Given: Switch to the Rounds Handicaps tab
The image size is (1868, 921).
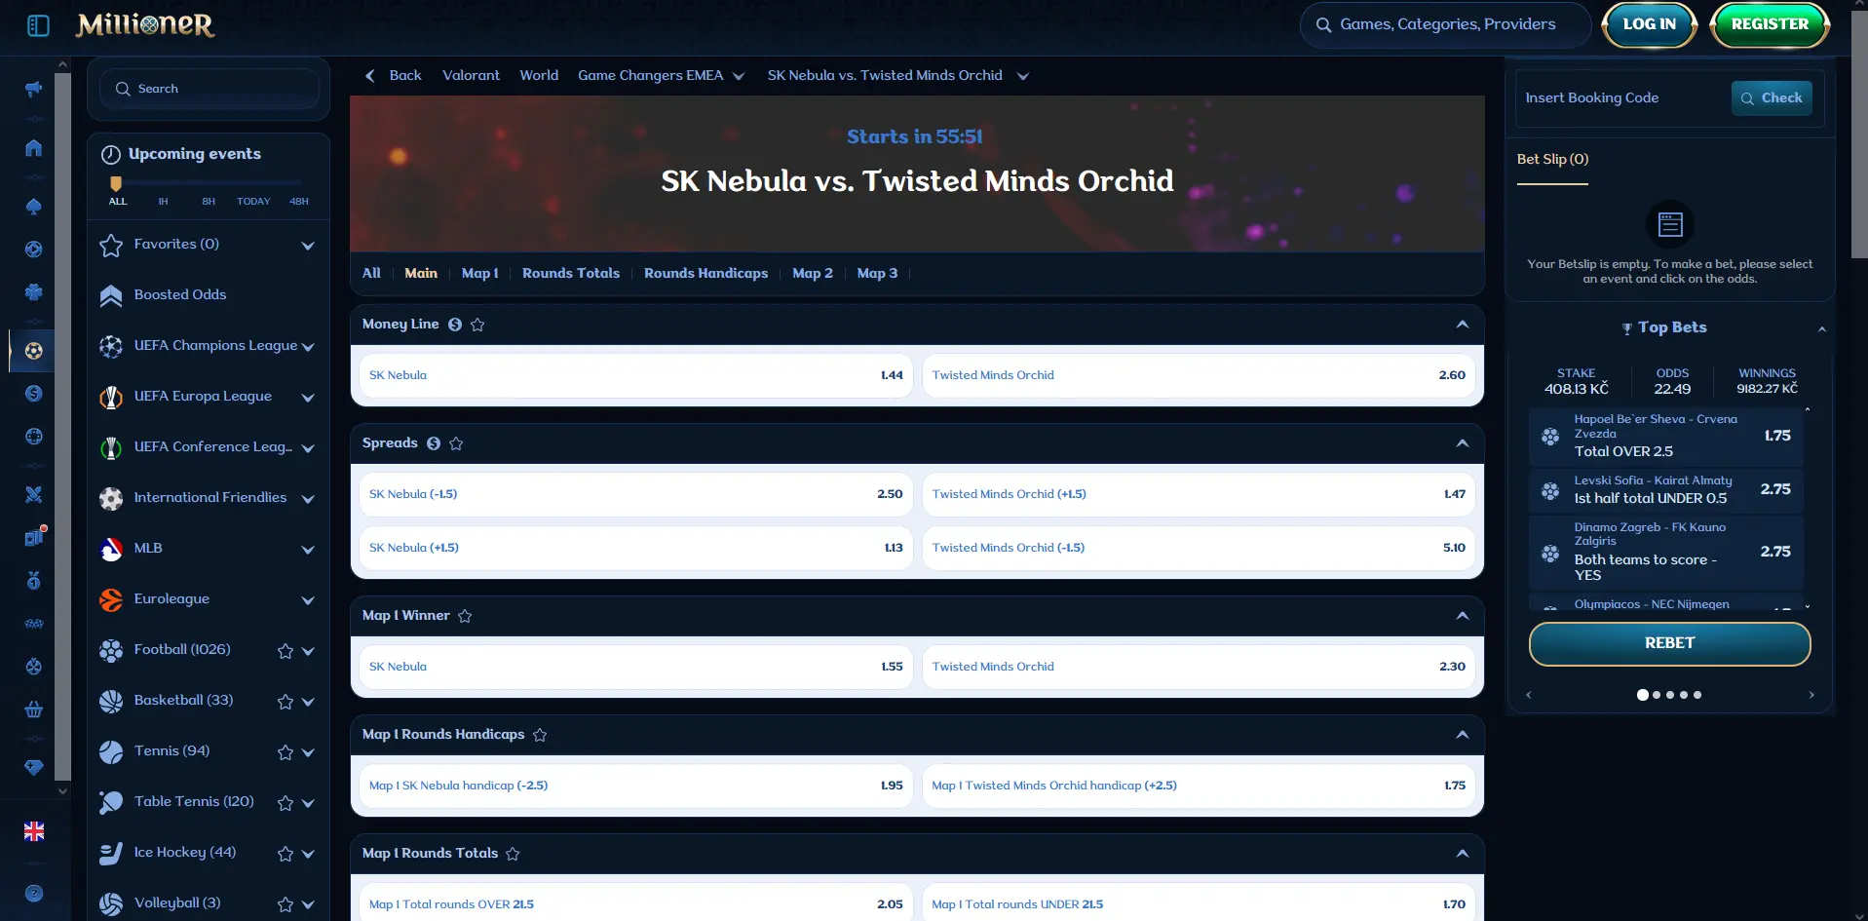Looking at the screenshot, I should 705,273.
